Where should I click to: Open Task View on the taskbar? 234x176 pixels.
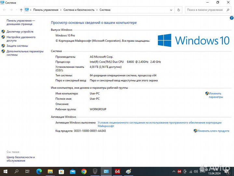(27, 171)
